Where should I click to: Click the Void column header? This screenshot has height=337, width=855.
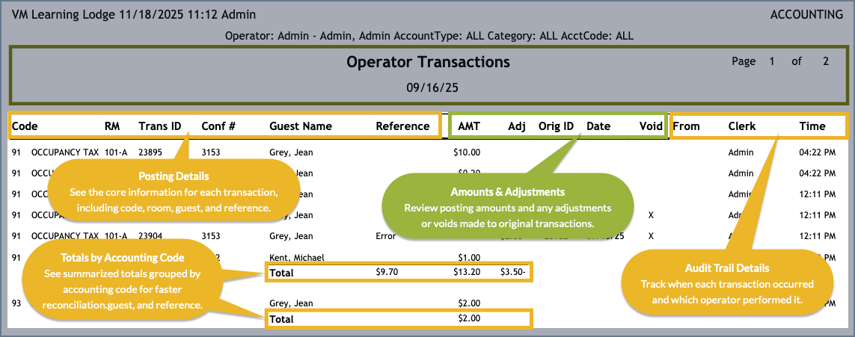pyautogui.click(x=651, y=126)
